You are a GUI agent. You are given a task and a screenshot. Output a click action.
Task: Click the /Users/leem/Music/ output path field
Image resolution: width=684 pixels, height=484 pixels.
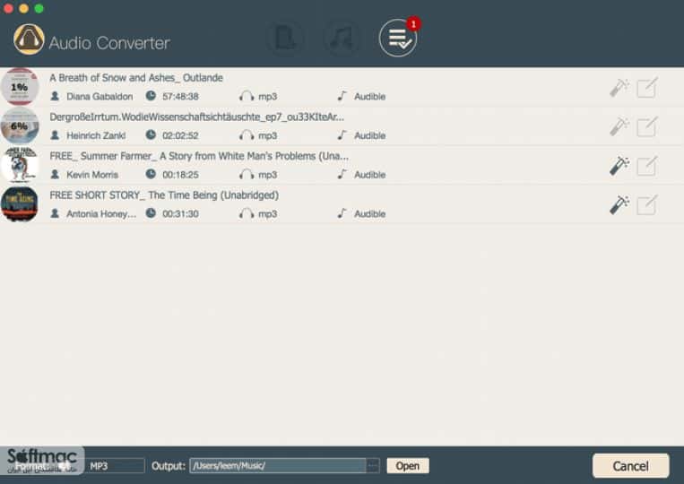click(x=278, y=466)
